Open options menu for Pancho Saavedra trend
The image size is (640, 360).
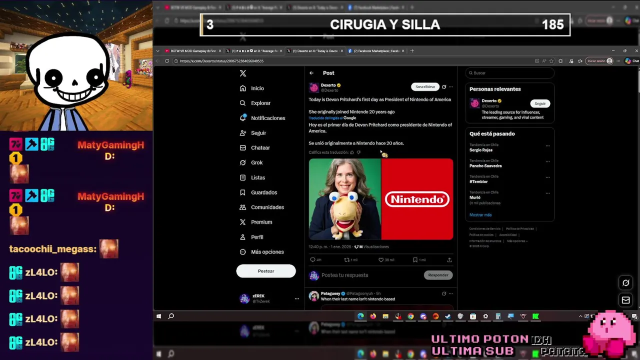[x=547, y=162]
